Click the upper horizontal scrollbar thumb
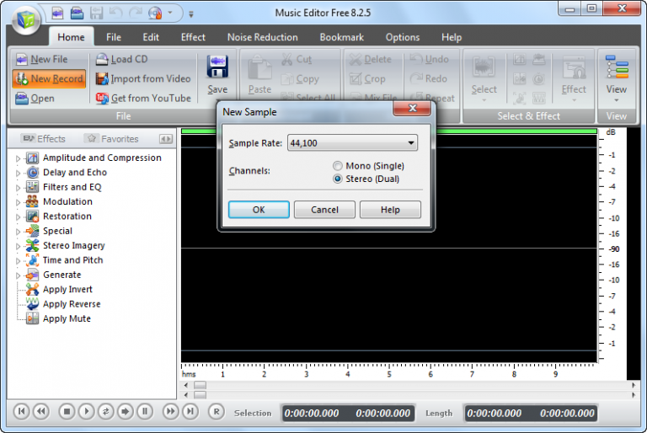This screenshot has width=647, height=433. pos(201,385)
